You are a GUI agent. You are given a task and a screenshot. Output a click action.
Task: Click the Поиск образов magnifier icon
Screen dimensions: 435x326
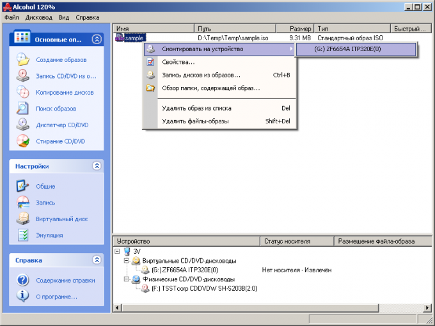23,109
